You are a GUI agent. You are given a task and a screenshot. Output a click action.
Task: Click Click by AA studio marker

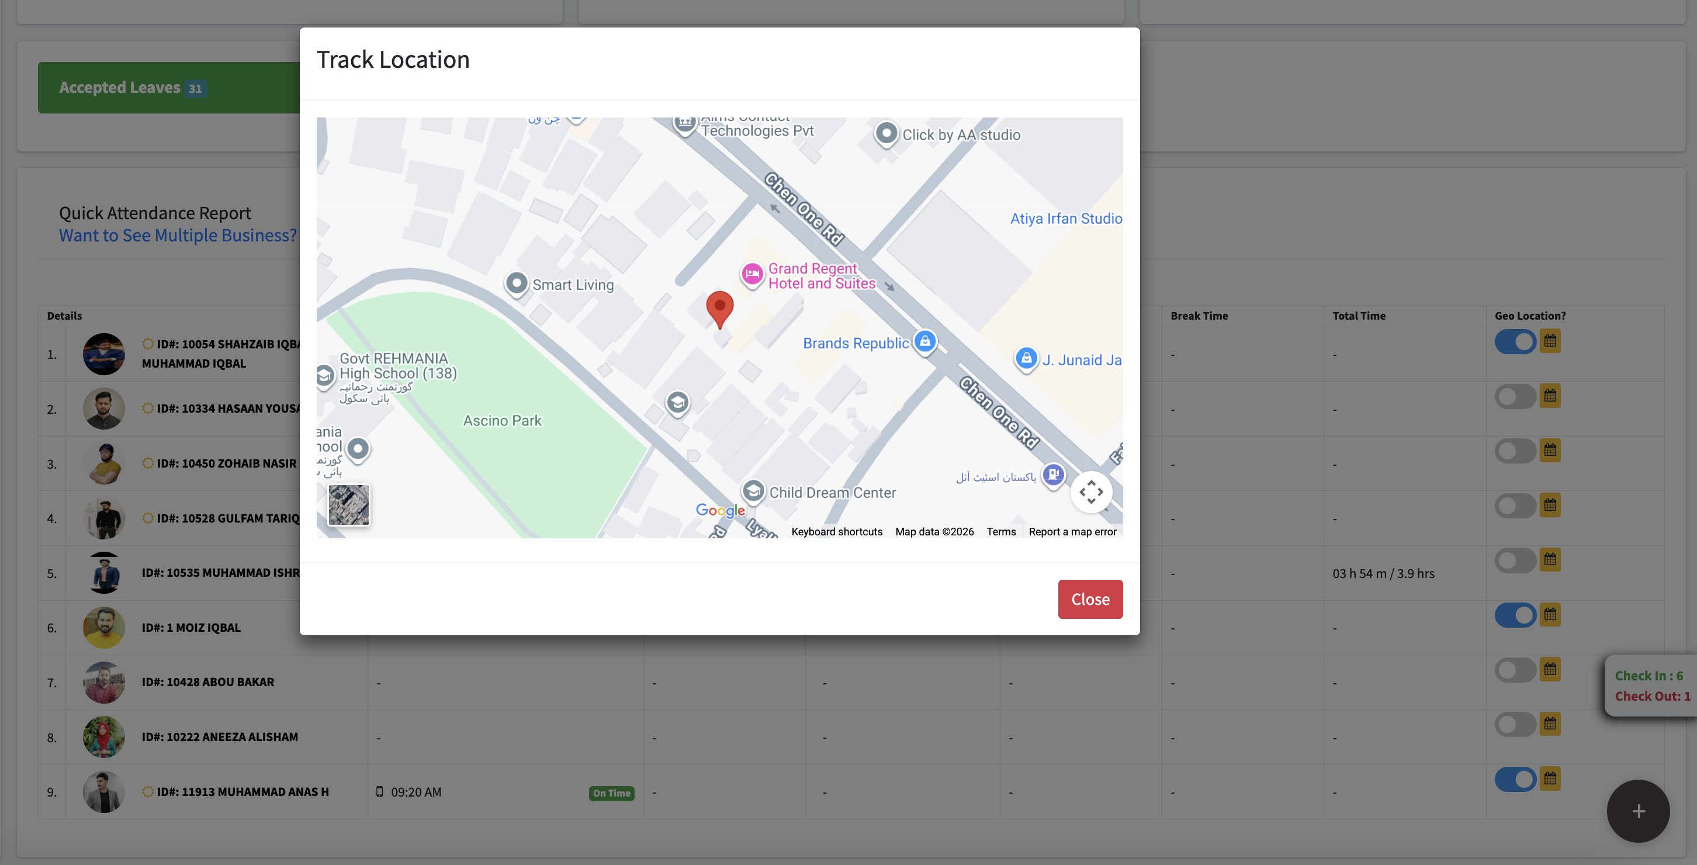(x=886, y=134)
